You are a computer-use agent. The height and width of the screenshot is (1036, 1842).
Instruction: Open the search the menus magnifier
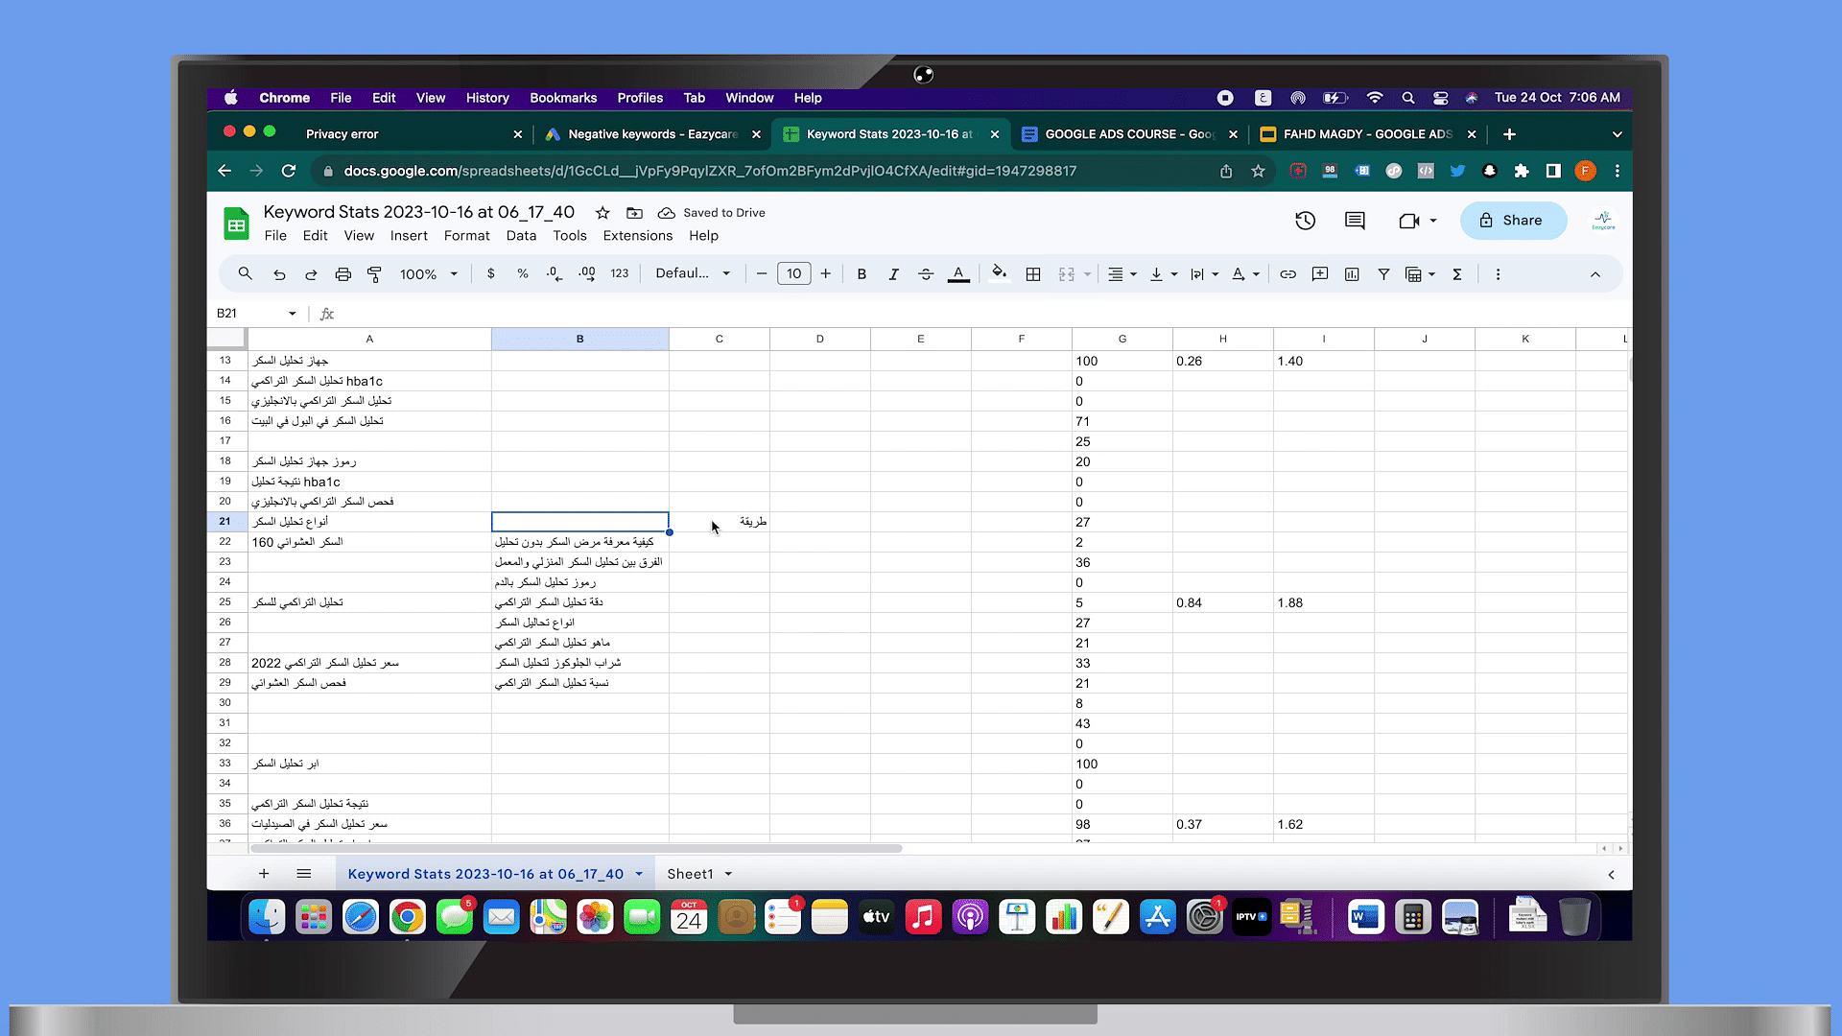246,274
